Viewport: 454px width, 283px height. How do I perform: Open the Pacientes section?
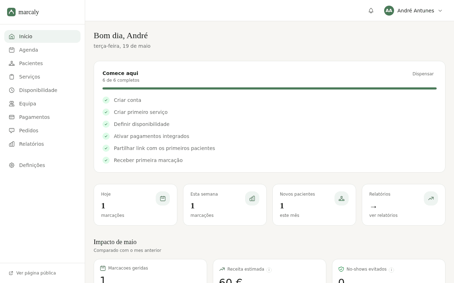point(42,63)
